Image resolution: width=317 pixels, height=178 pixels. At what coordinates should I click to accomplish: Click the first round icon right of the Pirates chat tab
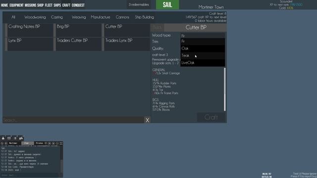click(46, 143)
